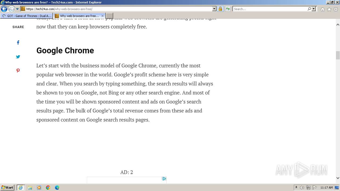Click the AD: 2 label

point(127,172)
